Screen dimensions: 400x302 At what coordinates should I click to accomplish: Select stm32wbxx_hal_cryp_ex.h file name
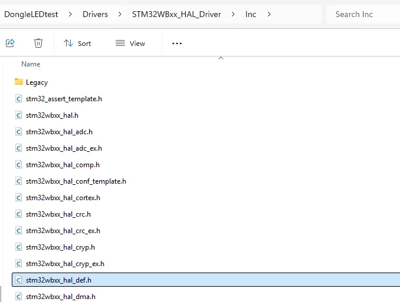click(65, 264)
